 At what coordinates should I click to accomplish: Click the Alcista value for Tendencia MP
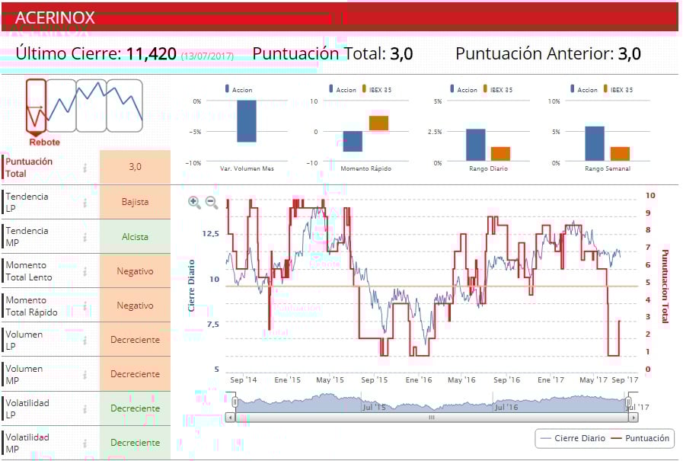[x=135, y=237]
